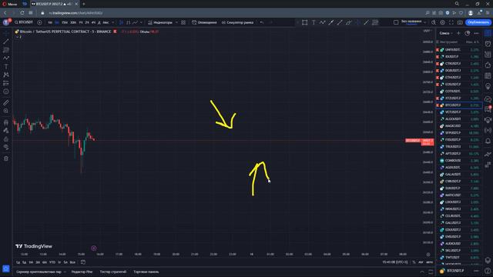Select GALAUSDT in the watchlist

pos(459,175)
